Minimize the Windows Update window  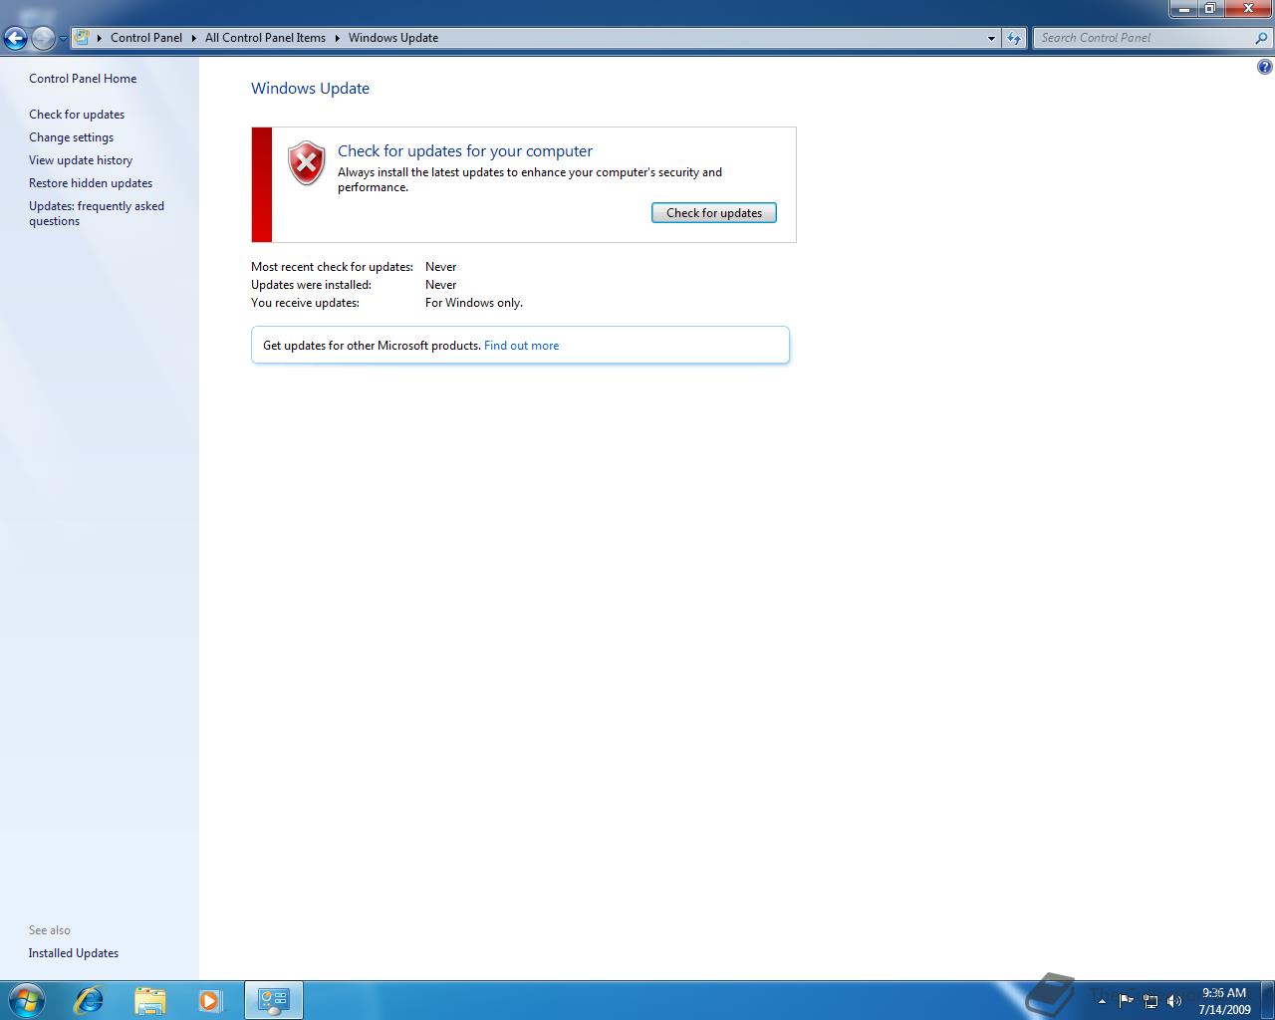(1183, 9)
